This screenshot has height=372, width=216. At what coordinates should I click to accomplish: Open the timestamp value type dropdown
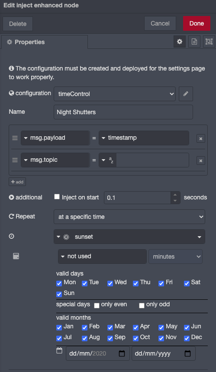[144, 138]
